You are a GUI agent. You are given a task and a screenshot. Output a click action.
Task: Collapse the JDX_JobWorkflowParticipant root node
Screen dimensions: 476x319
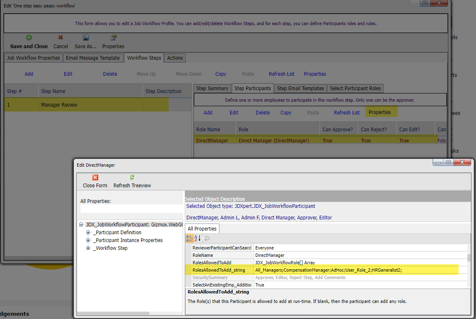[x=81, y=225]
